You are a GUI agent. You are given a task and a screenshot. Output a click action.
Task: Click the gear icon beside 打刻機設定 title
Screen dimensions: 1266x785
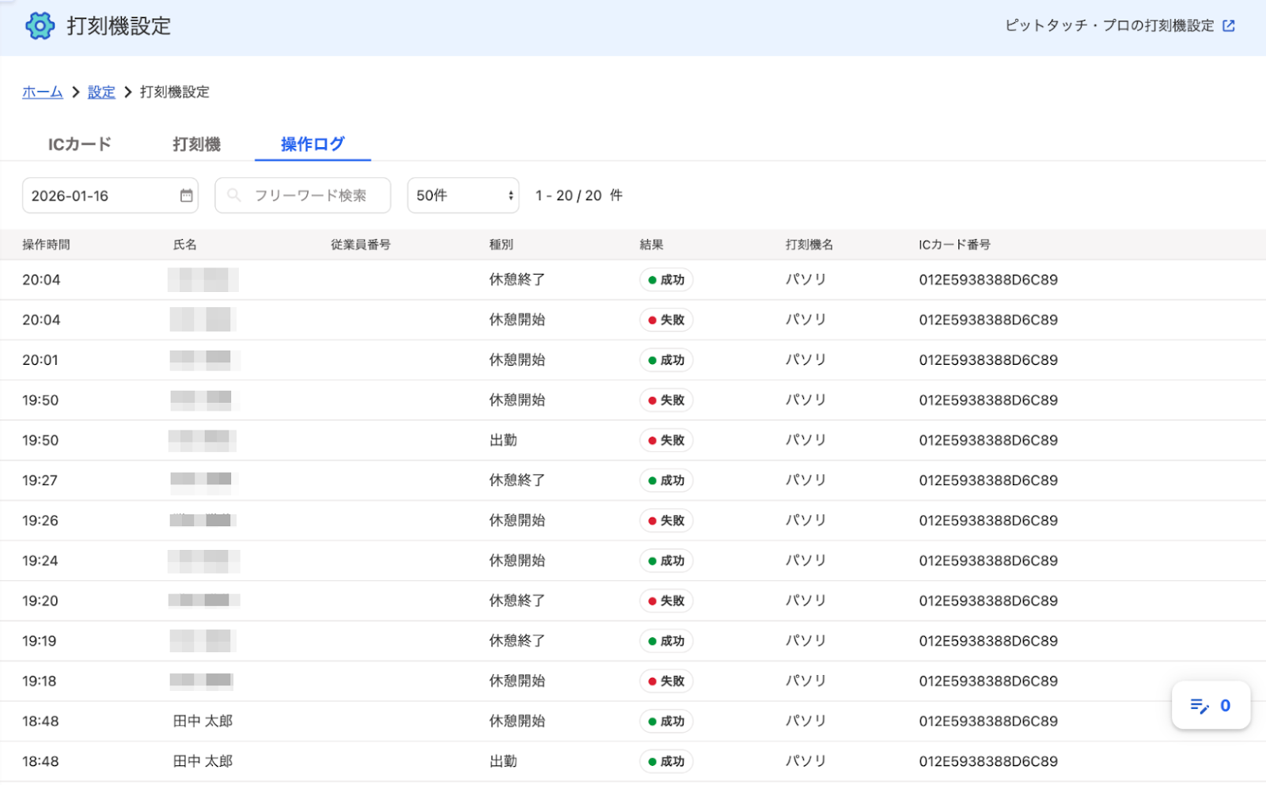pos(40,26)
